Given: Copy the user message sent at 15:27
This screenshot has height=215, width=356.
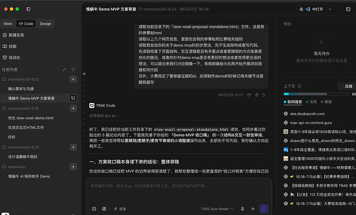Looking at the screenshot, I should pyautogui.click(x=249, y=95).
